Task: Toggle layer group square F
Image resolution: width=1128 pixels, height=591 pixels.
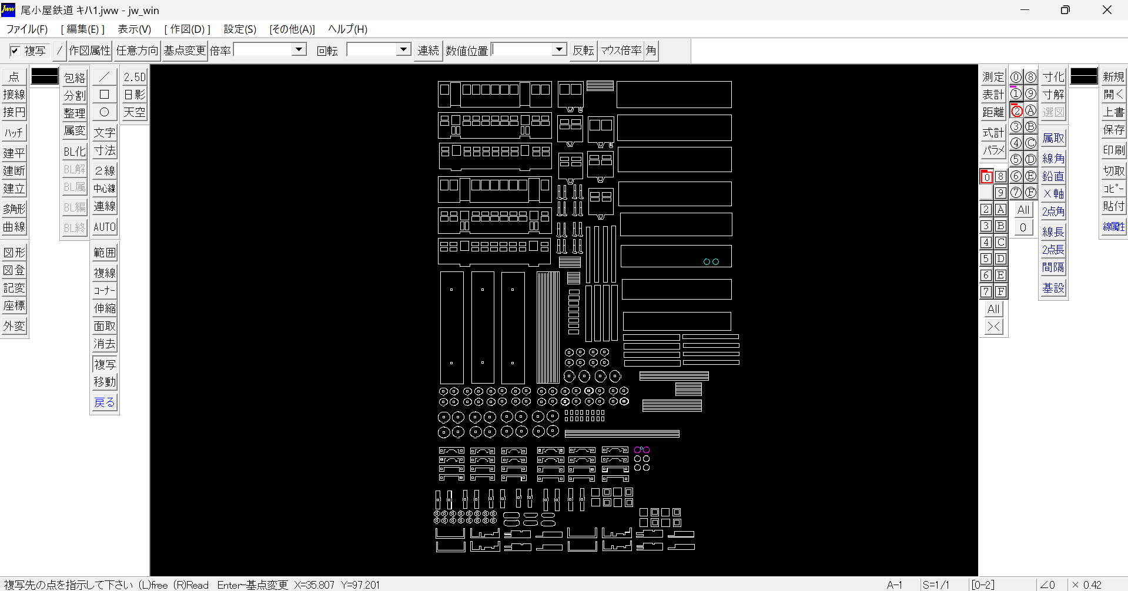Action: pos(1000,291)
